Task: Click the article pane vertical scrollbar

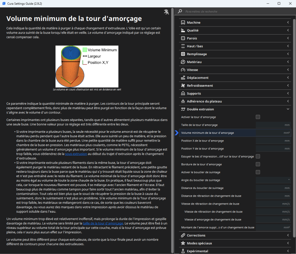Action: 172,130
